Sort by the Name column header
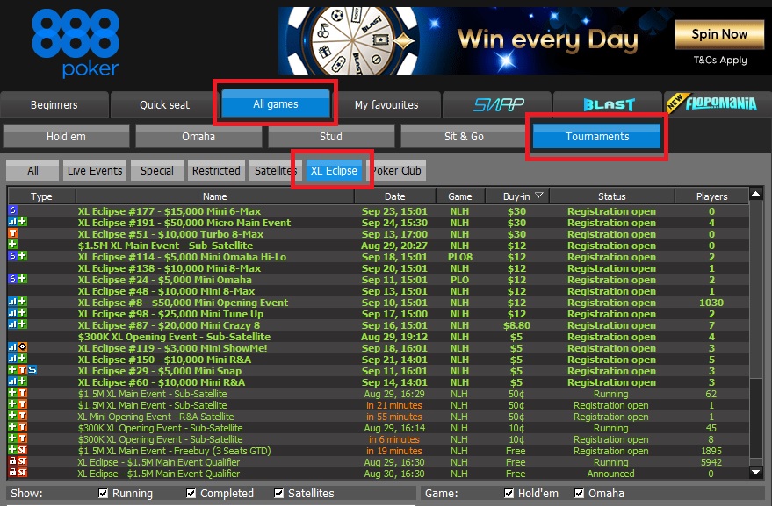 tap(214, 196)
